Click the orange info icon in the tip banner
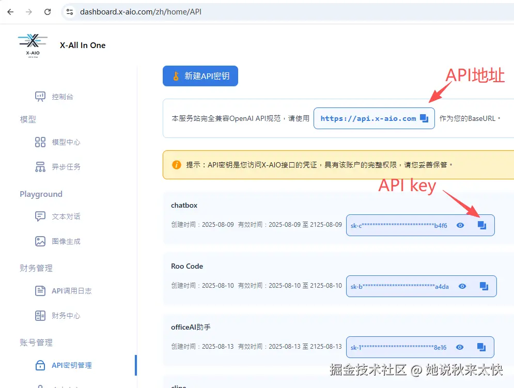514x388 pixels. tap(176, 165)
